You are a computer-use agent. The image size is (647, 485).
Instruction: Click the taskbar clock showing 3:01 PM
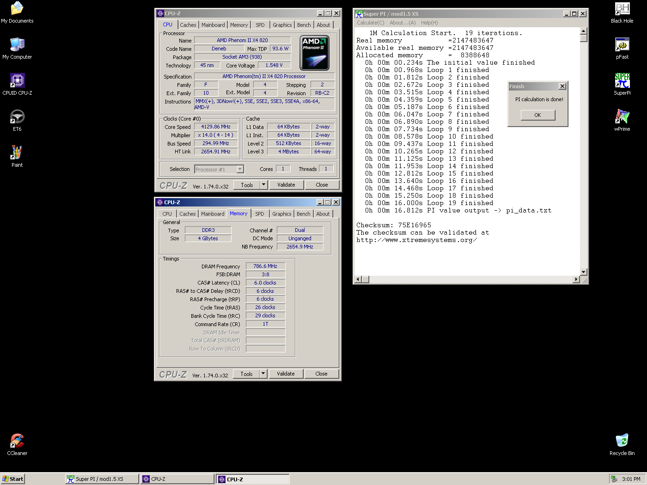631,479
